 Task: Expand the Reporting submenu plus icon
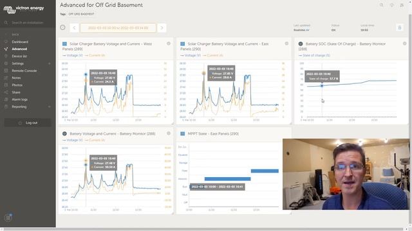[50, 107]
